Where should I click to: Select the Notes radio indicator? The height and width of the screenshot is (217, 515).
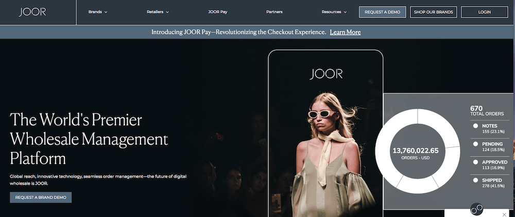(475, 126)
